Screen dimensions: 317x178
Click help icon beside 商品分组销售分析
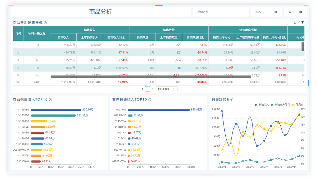point(45,23)
